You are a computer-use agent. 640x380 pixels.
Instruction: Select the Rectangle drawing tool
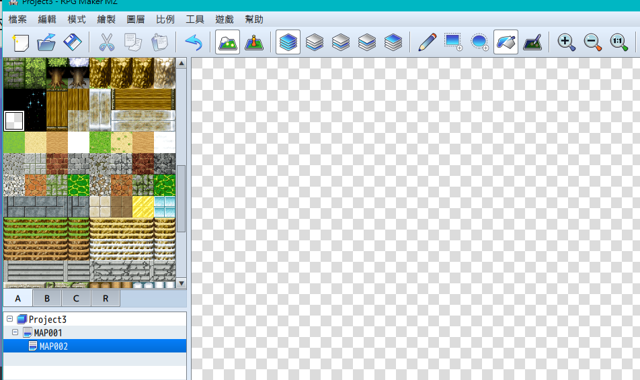[453, 42]
